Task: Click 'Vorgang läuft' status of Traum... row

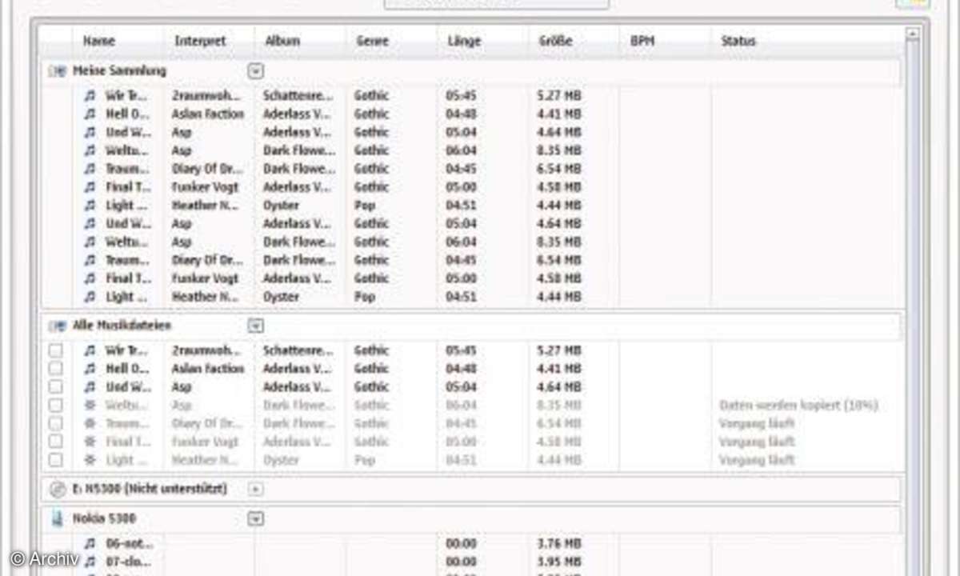Action: point(757,424)
